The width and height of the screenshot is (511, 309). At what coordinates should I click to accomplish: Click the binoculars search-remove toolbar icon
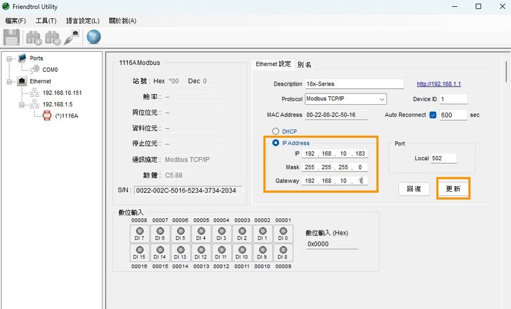pyautogui.click(x=53, y=38)
